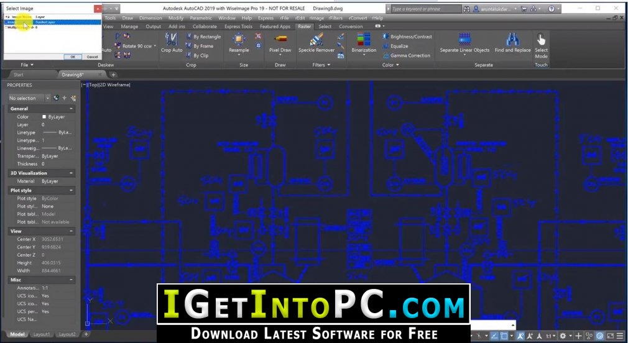The width and height of the screenshot is (628, 343).
Task: Switch to the Raster ribbon tab
Action: (304, 27)
